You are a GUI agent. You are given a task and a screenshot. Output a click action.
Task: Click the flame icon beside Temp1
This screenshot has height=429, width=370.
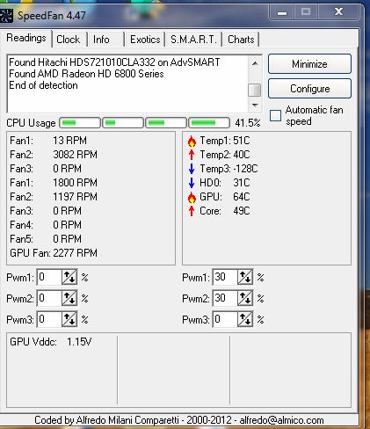192,142
